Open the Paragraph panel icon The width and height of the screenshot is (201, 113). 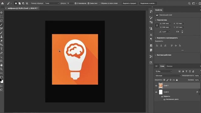point(151,39)
